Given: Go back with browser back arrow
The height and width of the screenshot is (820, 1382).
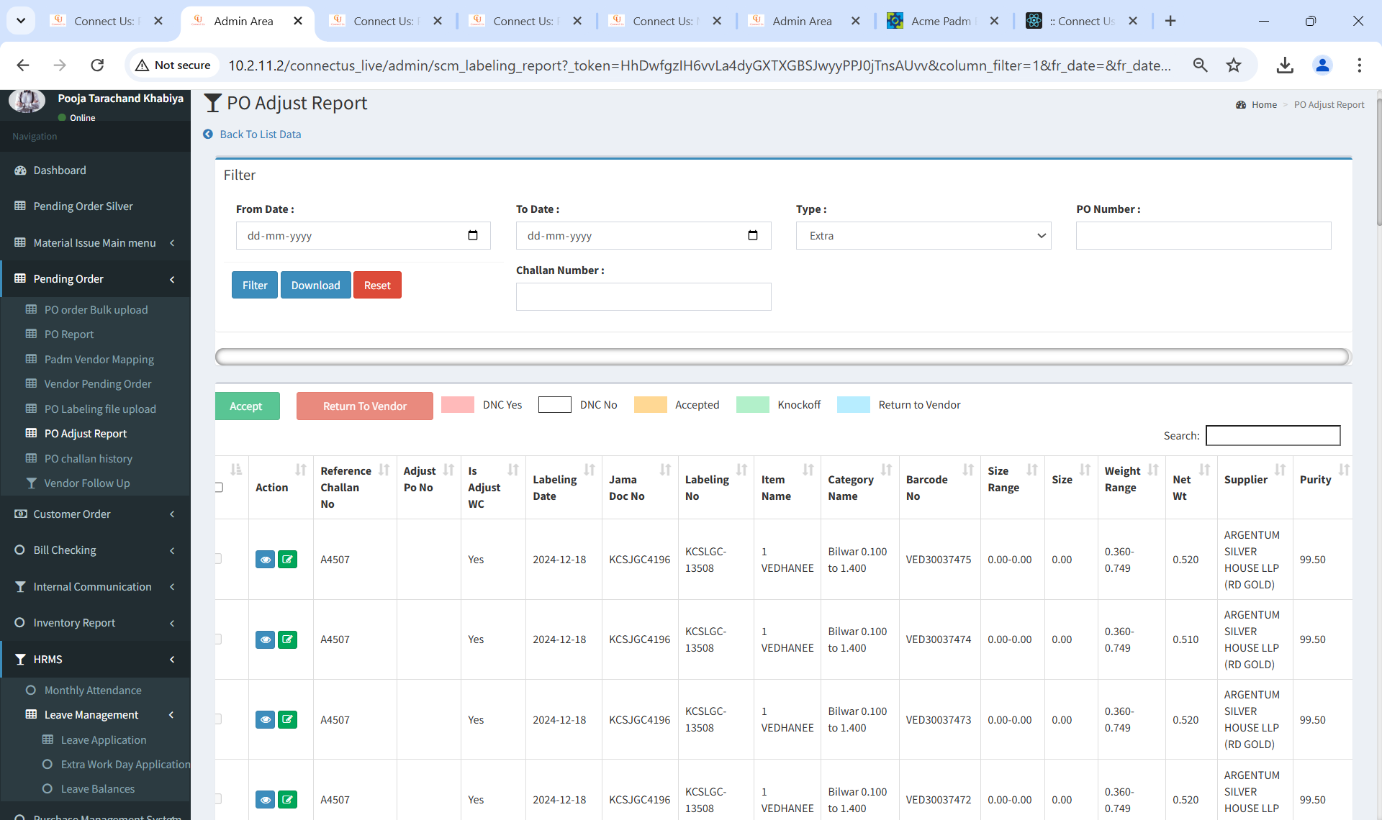Looking at the screenshot, I should tap(23, 65).
